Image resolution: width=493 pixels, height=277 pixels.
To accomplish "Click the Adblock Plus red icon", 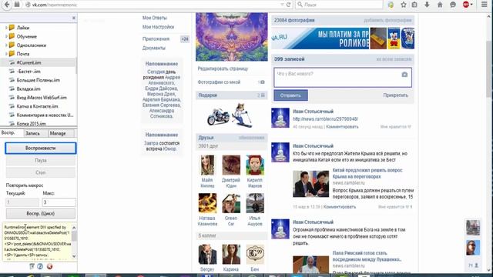I will 466,5.
